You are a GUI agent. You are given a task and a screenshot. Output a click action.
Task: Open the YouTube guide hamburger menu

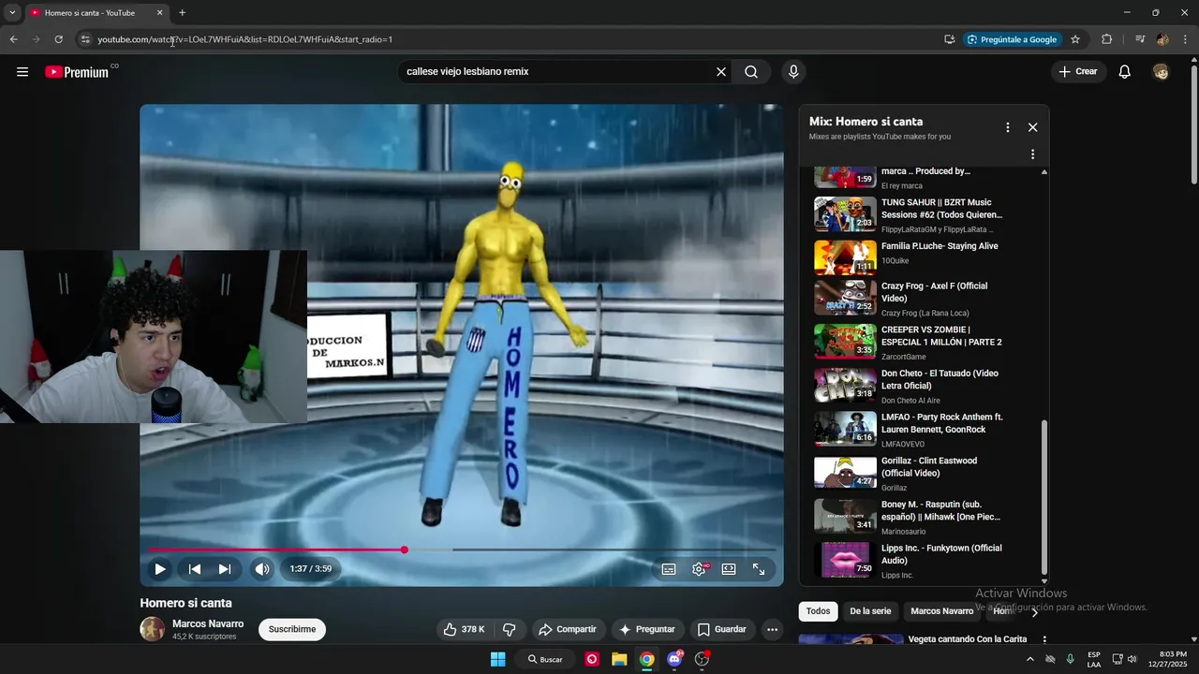pyautogui.click(x=22, y=72)
